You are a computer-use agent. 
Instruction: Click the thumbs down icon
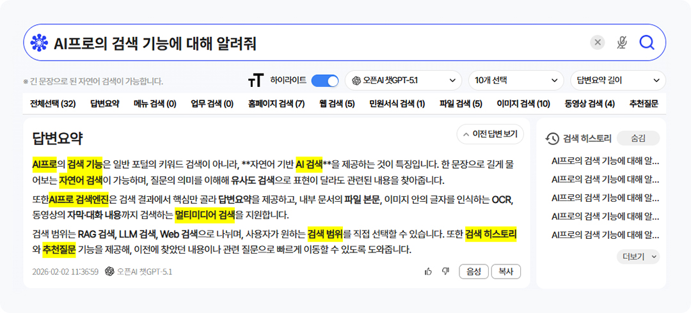(x=445, y=271)
